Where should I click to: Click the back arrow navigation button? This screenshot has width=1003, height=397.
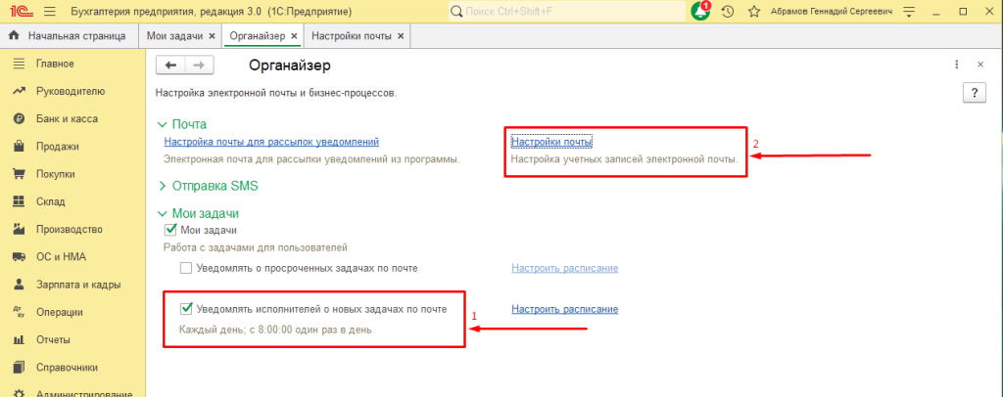(171, 66)
